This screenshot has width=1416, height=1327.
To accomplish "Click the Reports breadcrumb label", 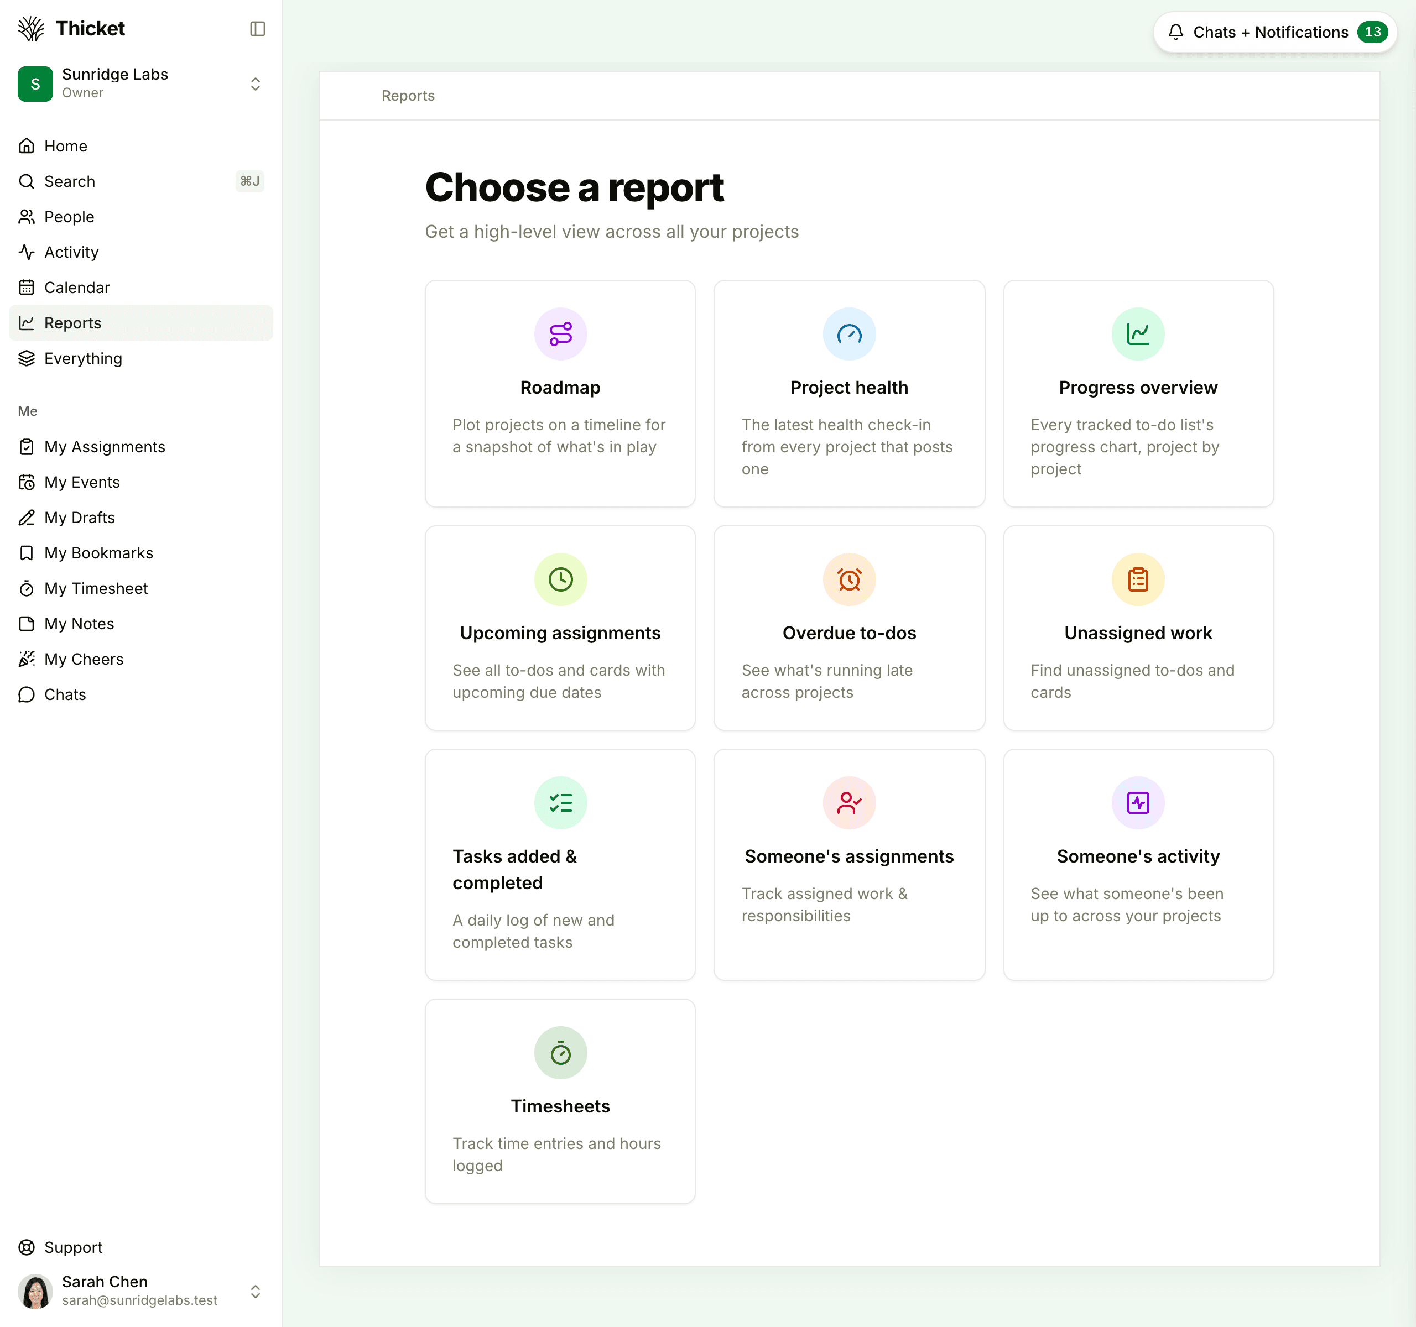I will point(408,96).
